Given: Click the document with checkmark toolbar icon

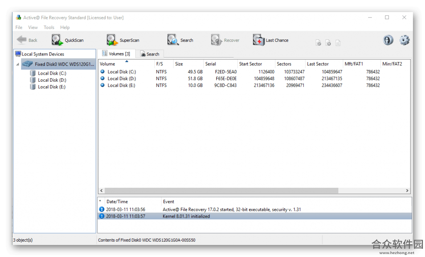Looking at the screenshot, I should (x=318, y=43).
